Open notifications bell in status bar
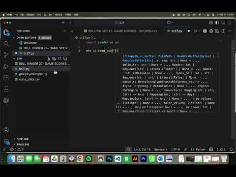The width and height of the screenshot is (236, 177). 231,149
